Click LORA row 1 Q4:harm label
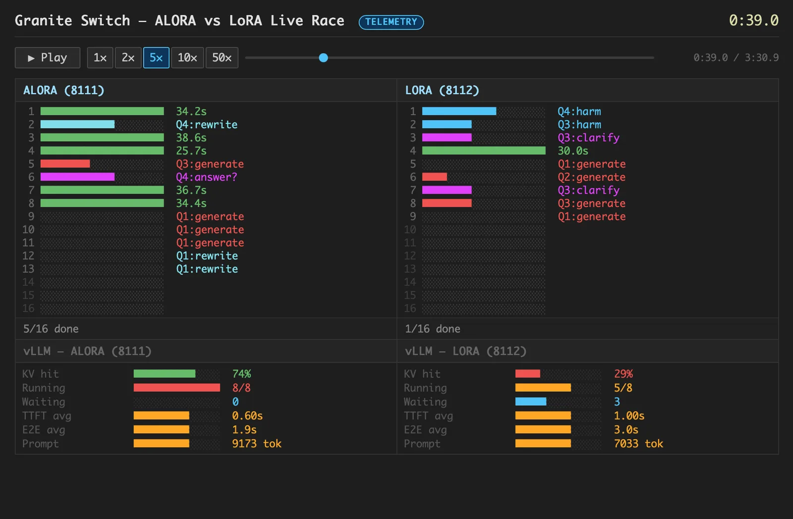 tap(579, 111)
